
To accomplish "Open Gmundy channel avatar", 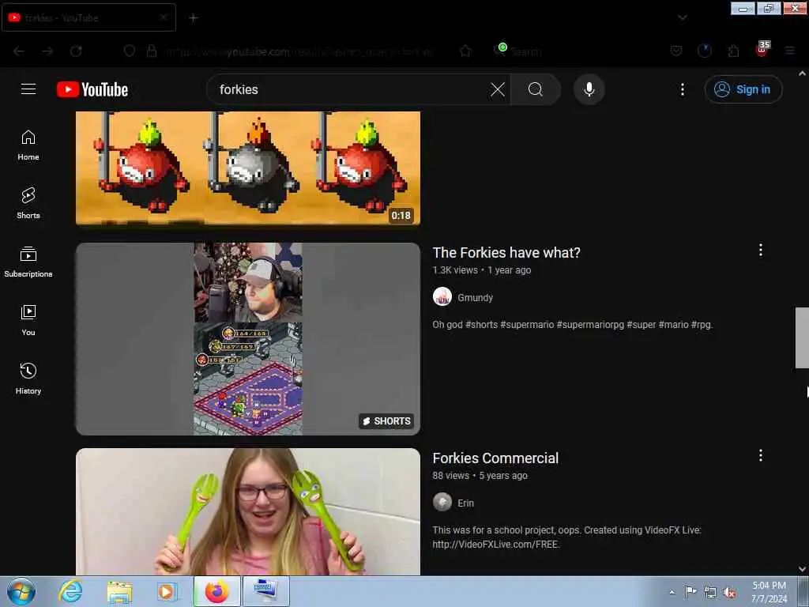I will (442, 297).
